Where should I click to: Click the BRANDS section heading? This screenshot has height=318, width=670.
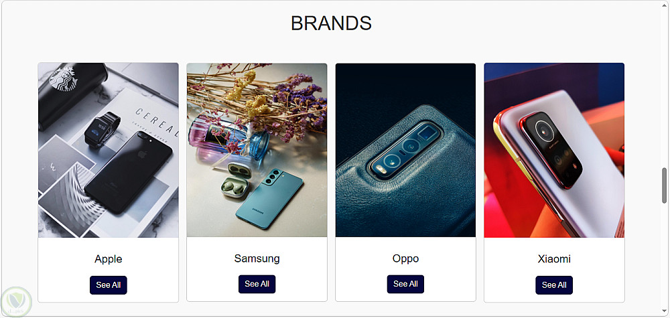coord(331,23)
